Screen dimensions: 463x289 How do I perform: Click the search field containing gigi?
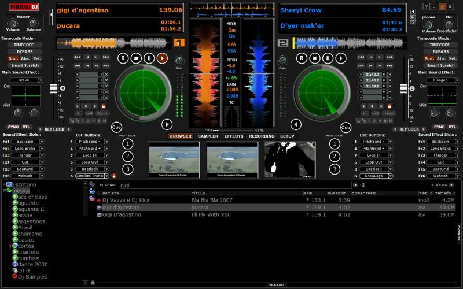pyautogui.click(x=235, y=185)
